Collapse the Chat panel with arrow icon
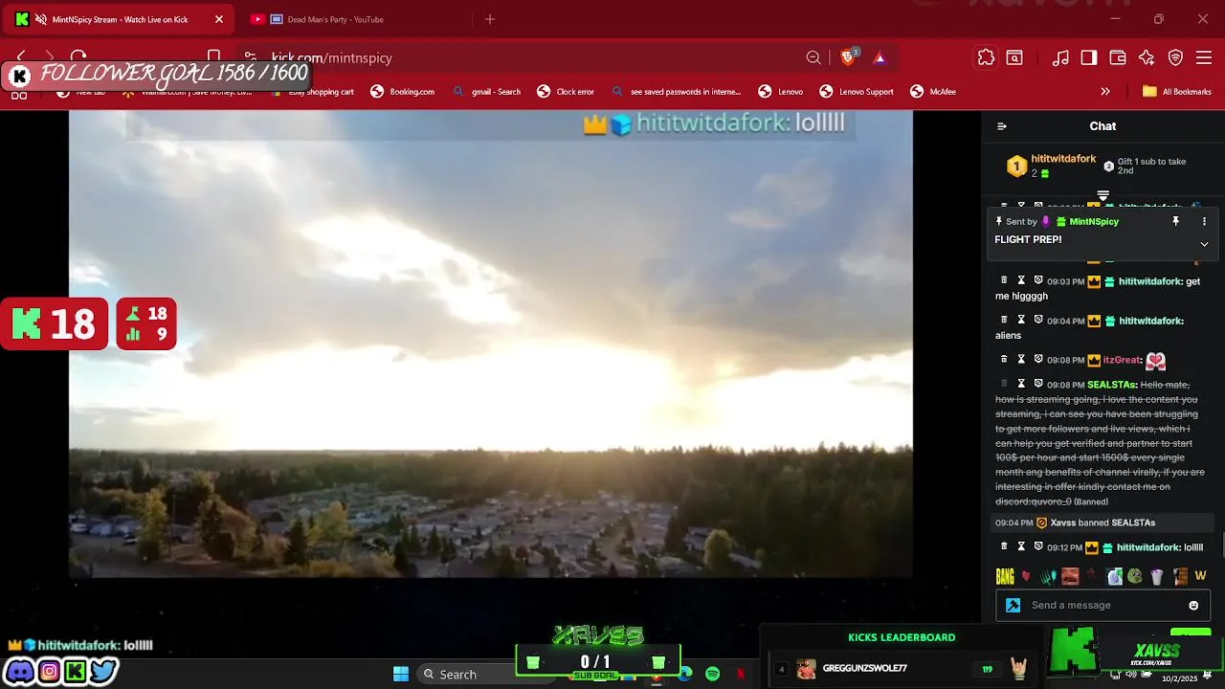Image resolution: width=1225 pixels, height=689 pixels. [1002, 126]
